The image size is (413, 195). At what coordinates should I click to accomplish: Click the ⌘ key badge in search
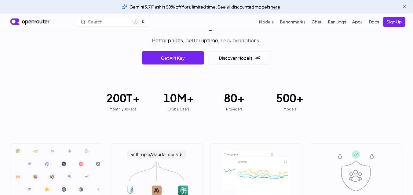(x=135, y=22)
